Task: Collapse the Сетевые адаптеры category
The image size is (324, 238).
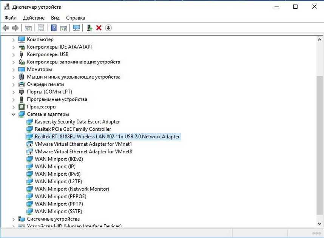Action: pos(14,114)
